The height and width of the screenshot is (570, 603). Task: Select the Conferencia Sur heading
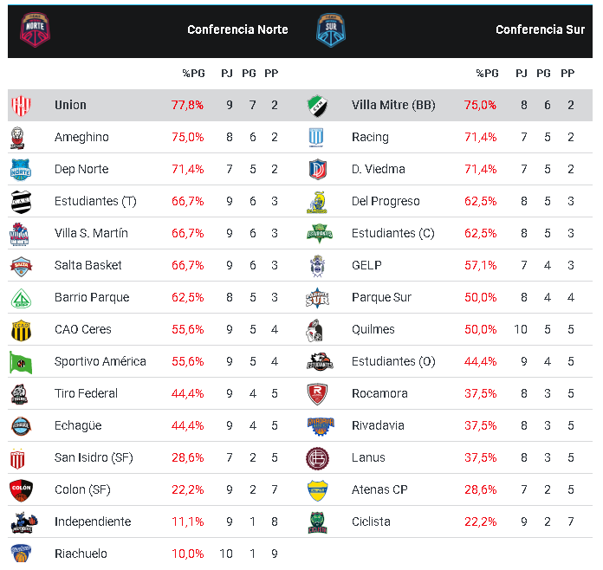click(x=540, y=29)
